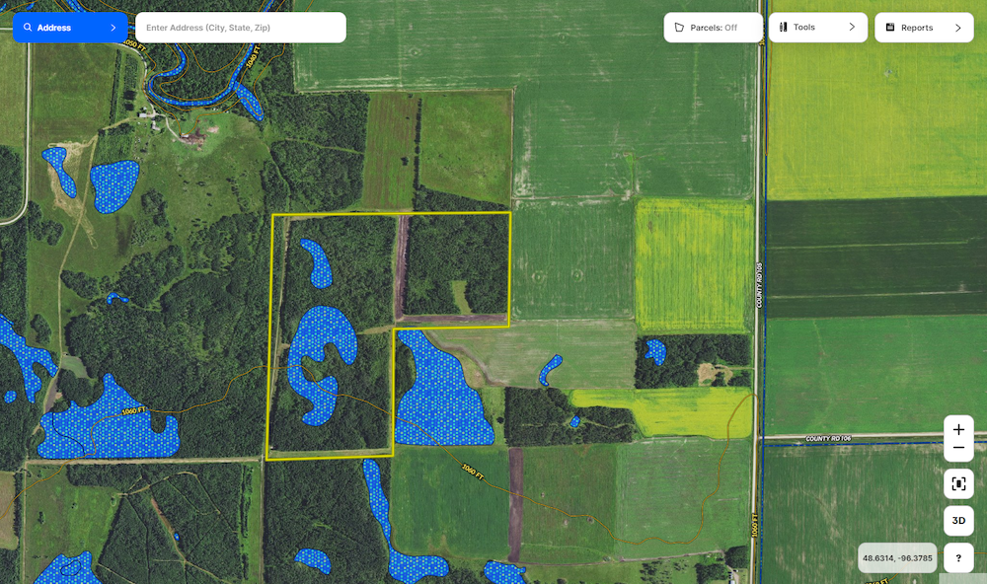
Task: Click the magnifier icon in Address button
Action: point(28,28)
